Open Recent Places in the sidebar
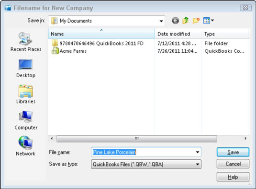The image size is (256, 189). (x=26, y=42)
